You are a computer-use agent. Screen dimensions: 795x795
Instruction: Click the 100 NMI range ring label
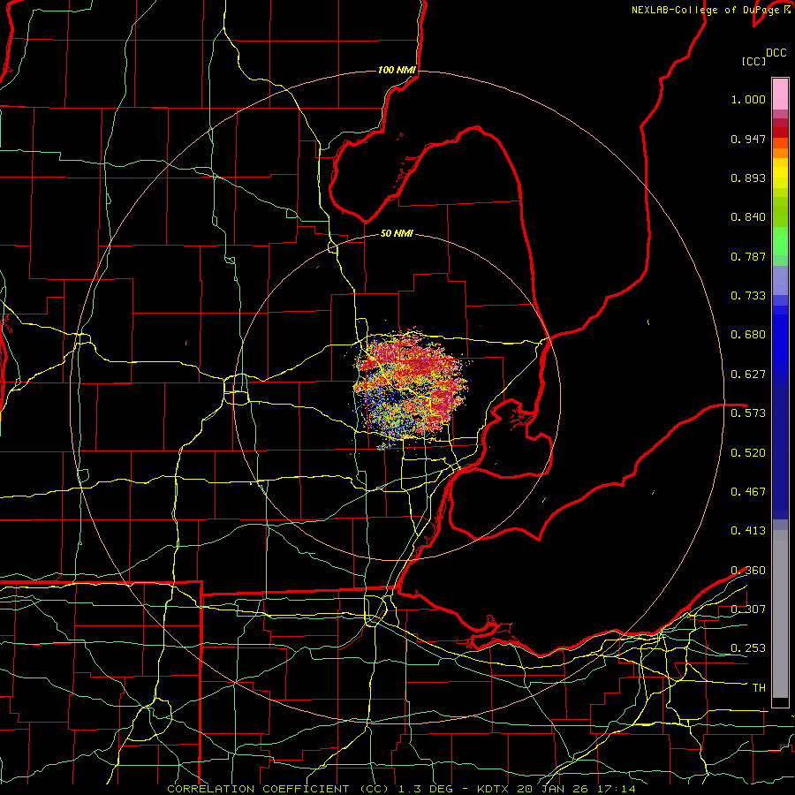[x=397, y=70]
